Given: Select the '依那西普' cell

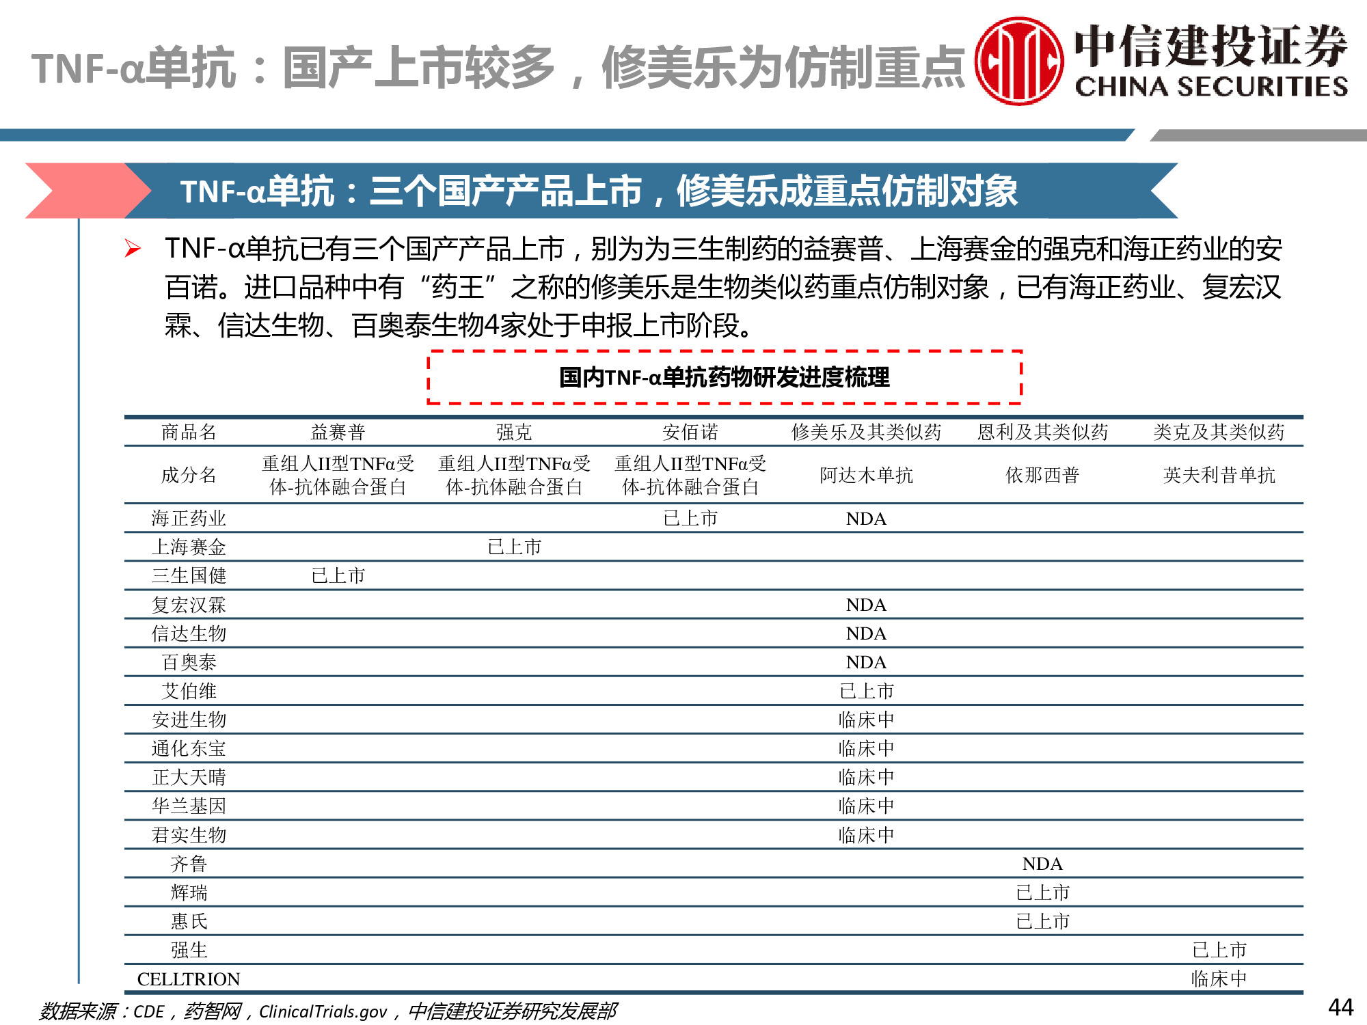Looking at the screenshot, I should click(x=1042, y=475).
